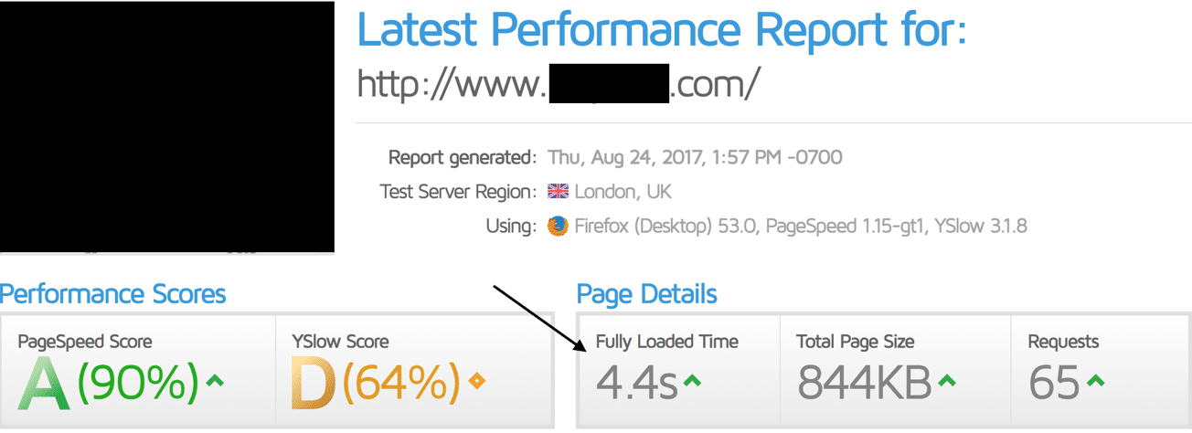
Task: Click the Fully Loaded Time label
Action: tap(667, 342)
